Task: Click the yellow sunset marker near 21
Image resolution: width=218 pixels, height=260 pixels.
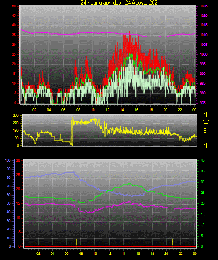Action: click(172, 244)
